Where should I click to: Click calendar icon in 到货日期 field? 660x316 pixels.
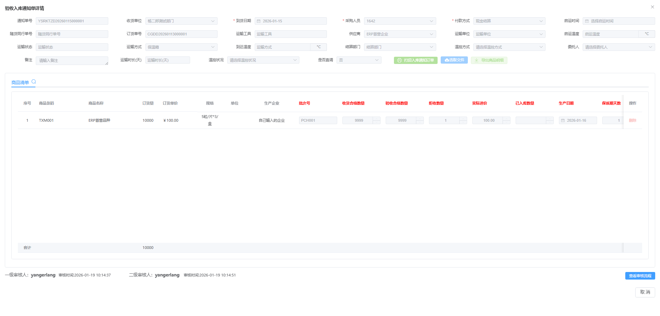pyautogui.click(x=259, y=21)
